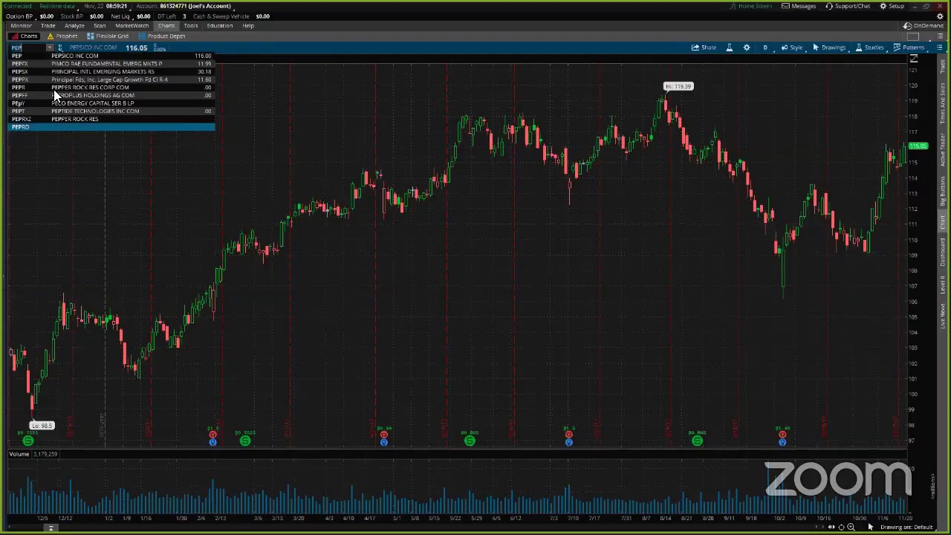Click the chart horizontal scroll arrows icon
This screenshot has height=535, width=951.
coord(831,527)
